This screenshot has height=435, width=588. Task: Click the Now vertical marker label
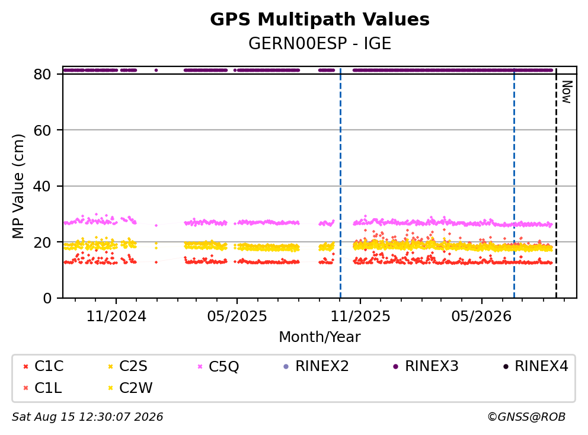(567, 92)
